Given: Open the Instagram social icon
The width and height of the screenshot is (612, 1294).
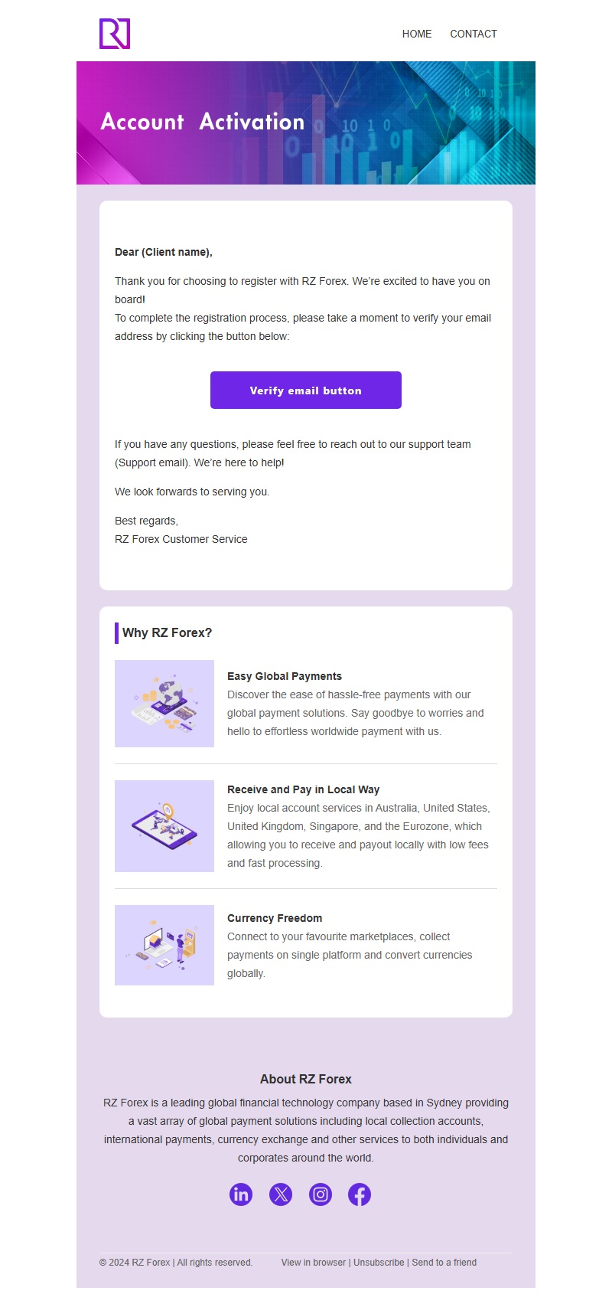Looking at the screenshot, I should [x=321, y=1194].
